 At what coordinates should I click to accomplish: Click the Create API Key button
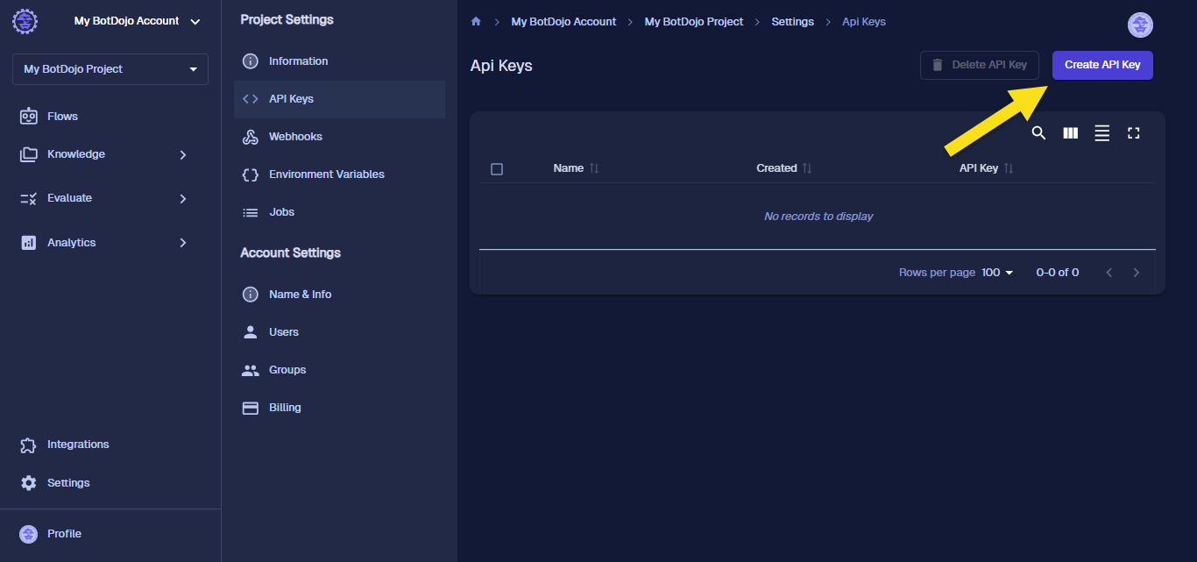(1102, 65)
